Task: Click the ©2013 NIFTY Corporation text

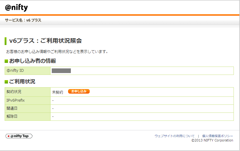Action: 212,140
